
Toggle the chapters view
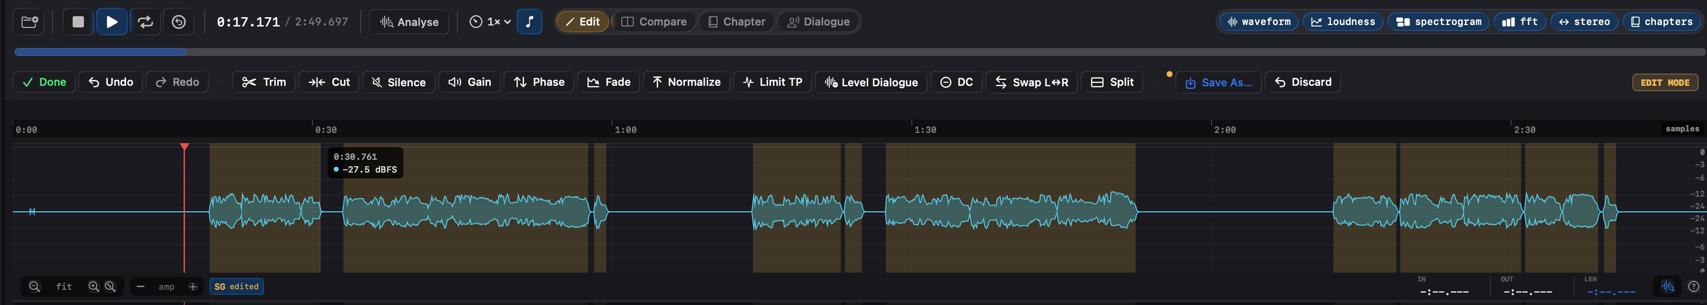(x=1661, y=22)
